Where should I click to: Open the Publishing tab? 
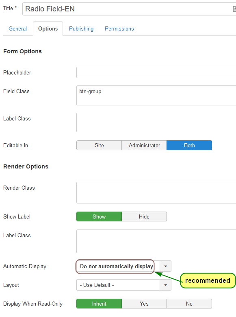click(81, 29)
